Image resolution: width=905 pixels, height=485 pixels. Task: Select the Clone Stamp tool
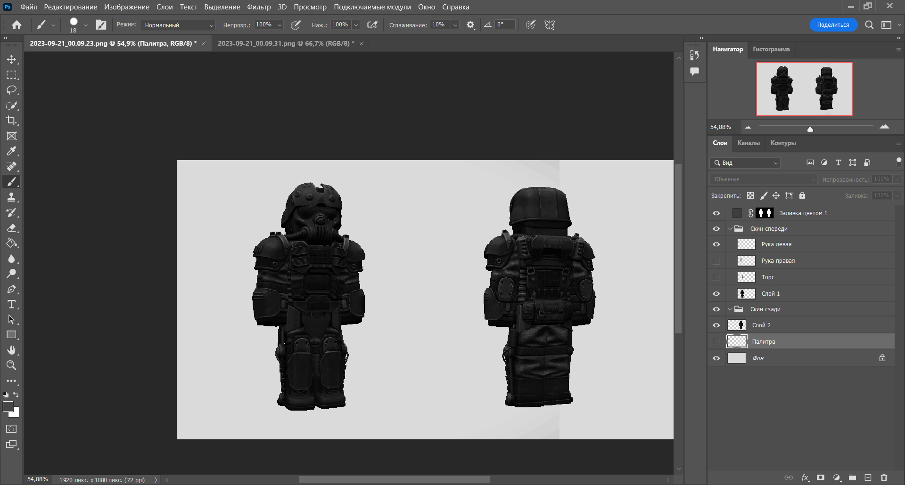point(11,197)
